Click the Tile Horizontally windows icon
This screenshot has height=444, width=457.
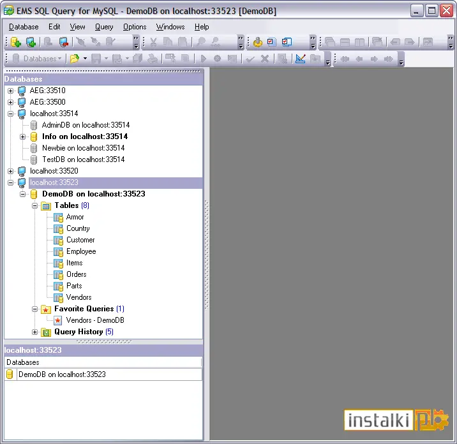coord(345,42)
